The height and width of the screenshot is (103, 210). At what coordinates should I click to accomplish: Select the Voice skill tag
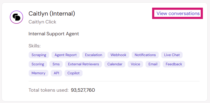tap(135, 64)
